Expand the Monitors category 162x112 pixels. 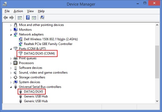pyautogui.click(x=11, y=30)
